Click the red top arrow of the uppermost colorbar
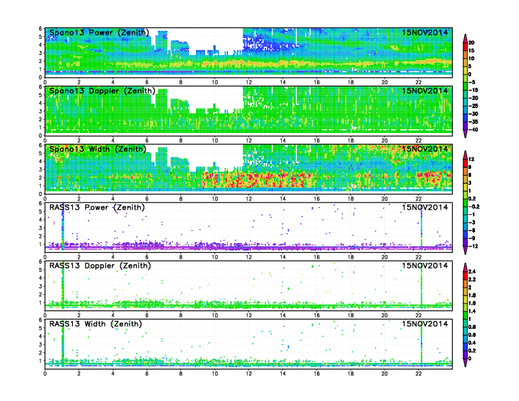Screen dimensions: 519x401 pyautogui.click(x=465, y=35)
